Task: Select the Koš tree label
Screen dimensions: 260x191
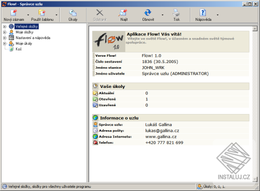Action: coord(19,49)
